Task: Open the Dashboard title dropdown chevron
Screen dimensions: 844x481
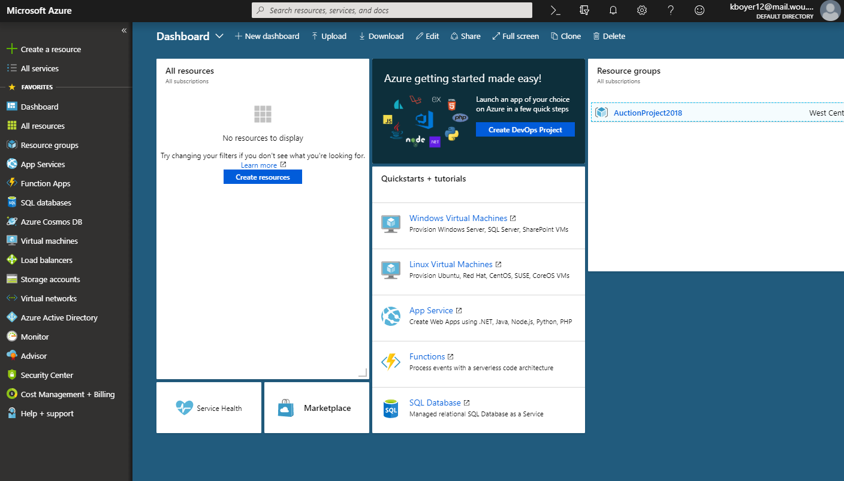Action: 219,36
